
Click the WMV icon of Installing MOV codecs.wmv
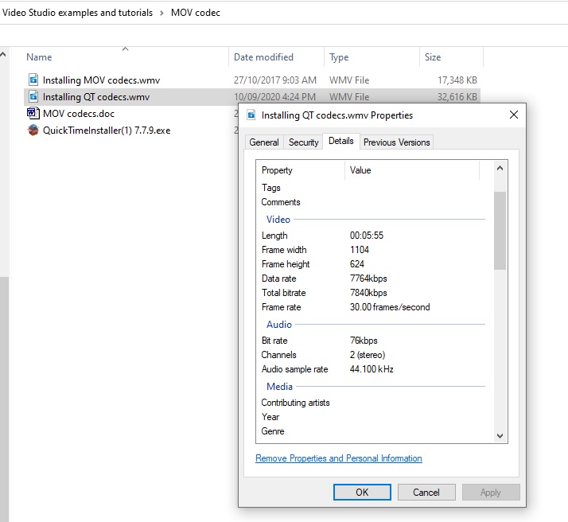33,80
